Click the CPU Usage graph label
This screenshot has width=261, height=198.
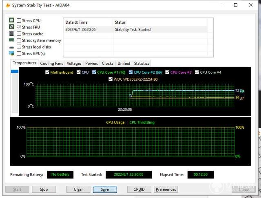coord(115,123)
